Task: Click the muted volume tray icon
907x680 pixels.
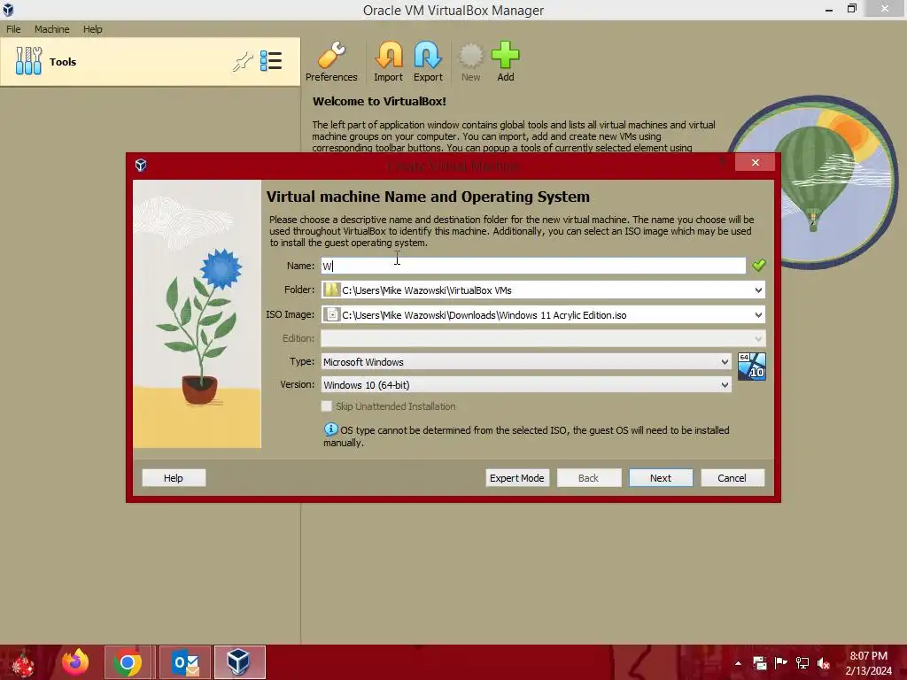Action: pos(824,662)
